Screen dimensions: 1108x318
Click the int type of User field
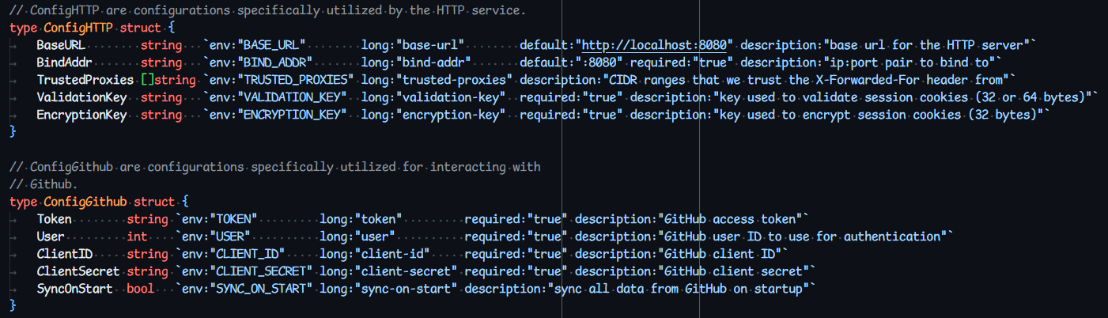(x=137, y=237)
